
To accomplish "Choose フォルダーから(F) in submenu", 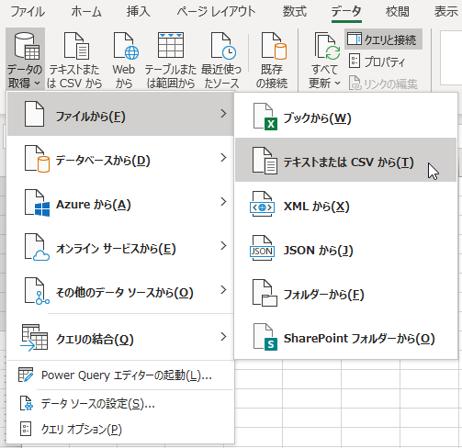I will coord(346,292).
